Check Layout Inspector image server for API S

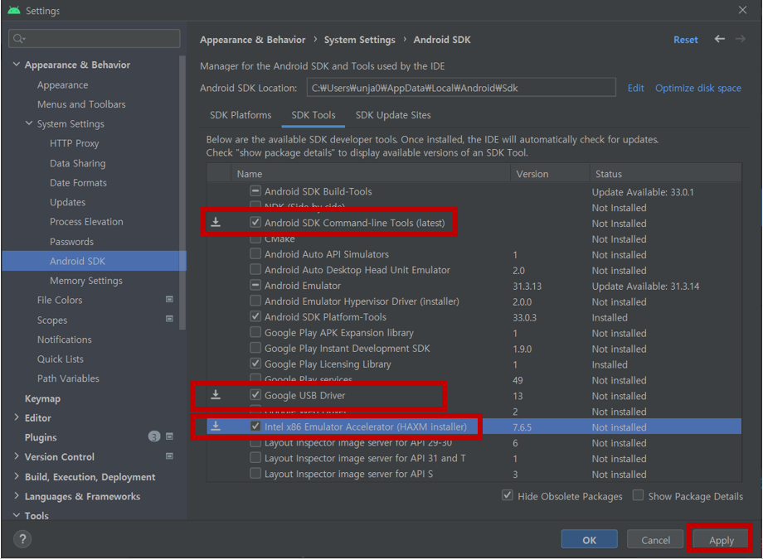click(255, 473)
